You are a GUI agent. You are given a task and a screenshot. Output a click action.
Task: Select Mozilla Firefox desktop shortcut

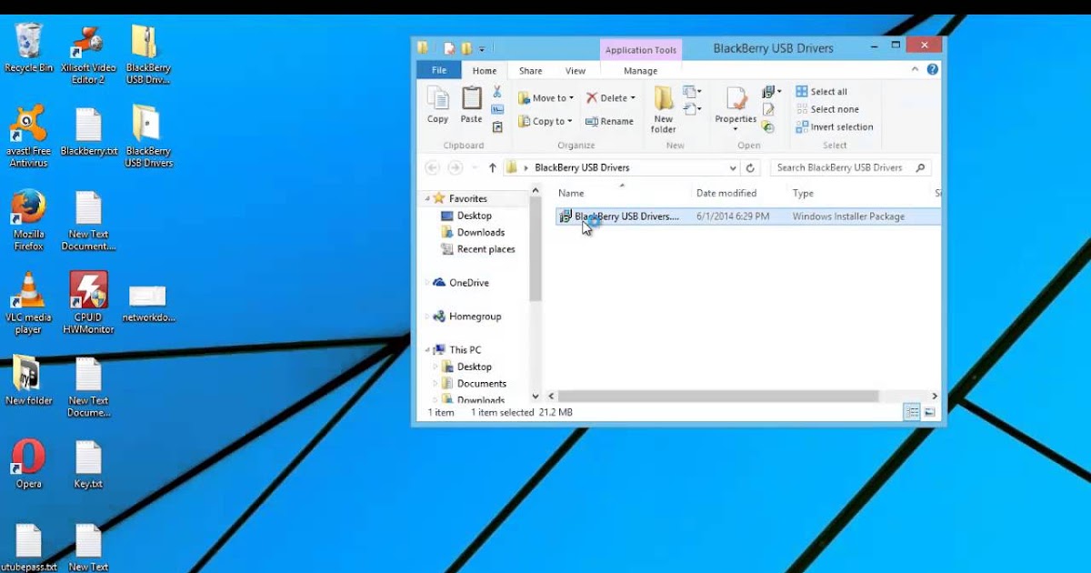[x=28, y=220]
